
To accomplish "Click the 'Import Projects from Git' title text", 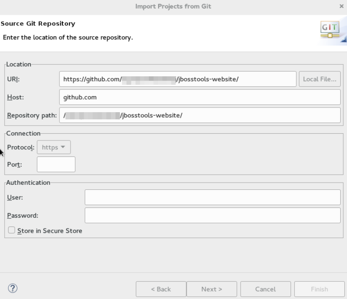I will point(173,6).
